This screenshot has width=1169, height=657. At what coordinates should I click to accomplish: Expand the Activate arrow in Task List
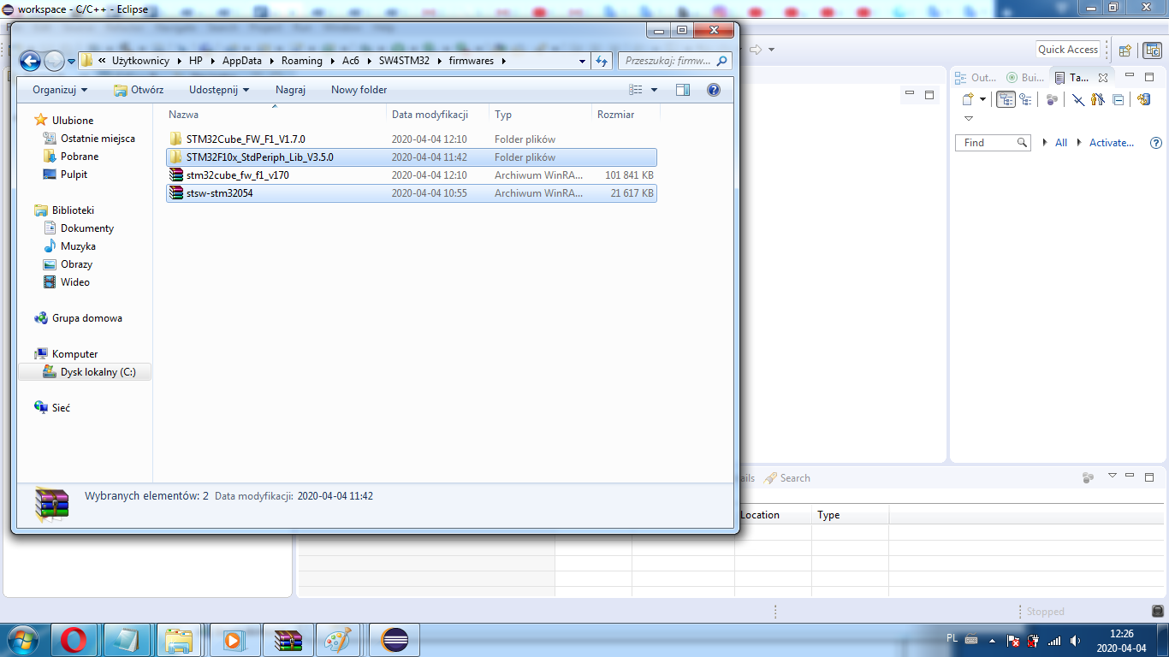click(1079, 143)
